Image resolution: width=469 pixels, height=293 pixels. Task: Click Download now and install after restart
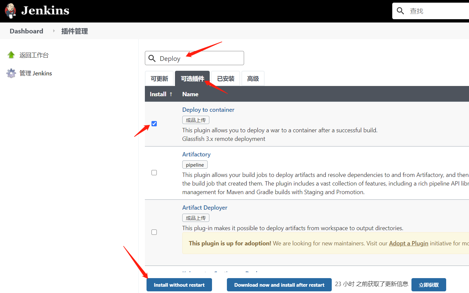(x=279, y=285)
